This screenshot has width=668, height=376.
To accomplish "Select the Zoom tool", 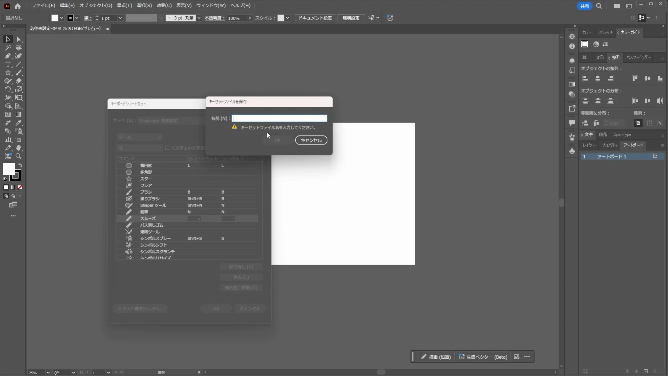I will (x=19, y=156).
